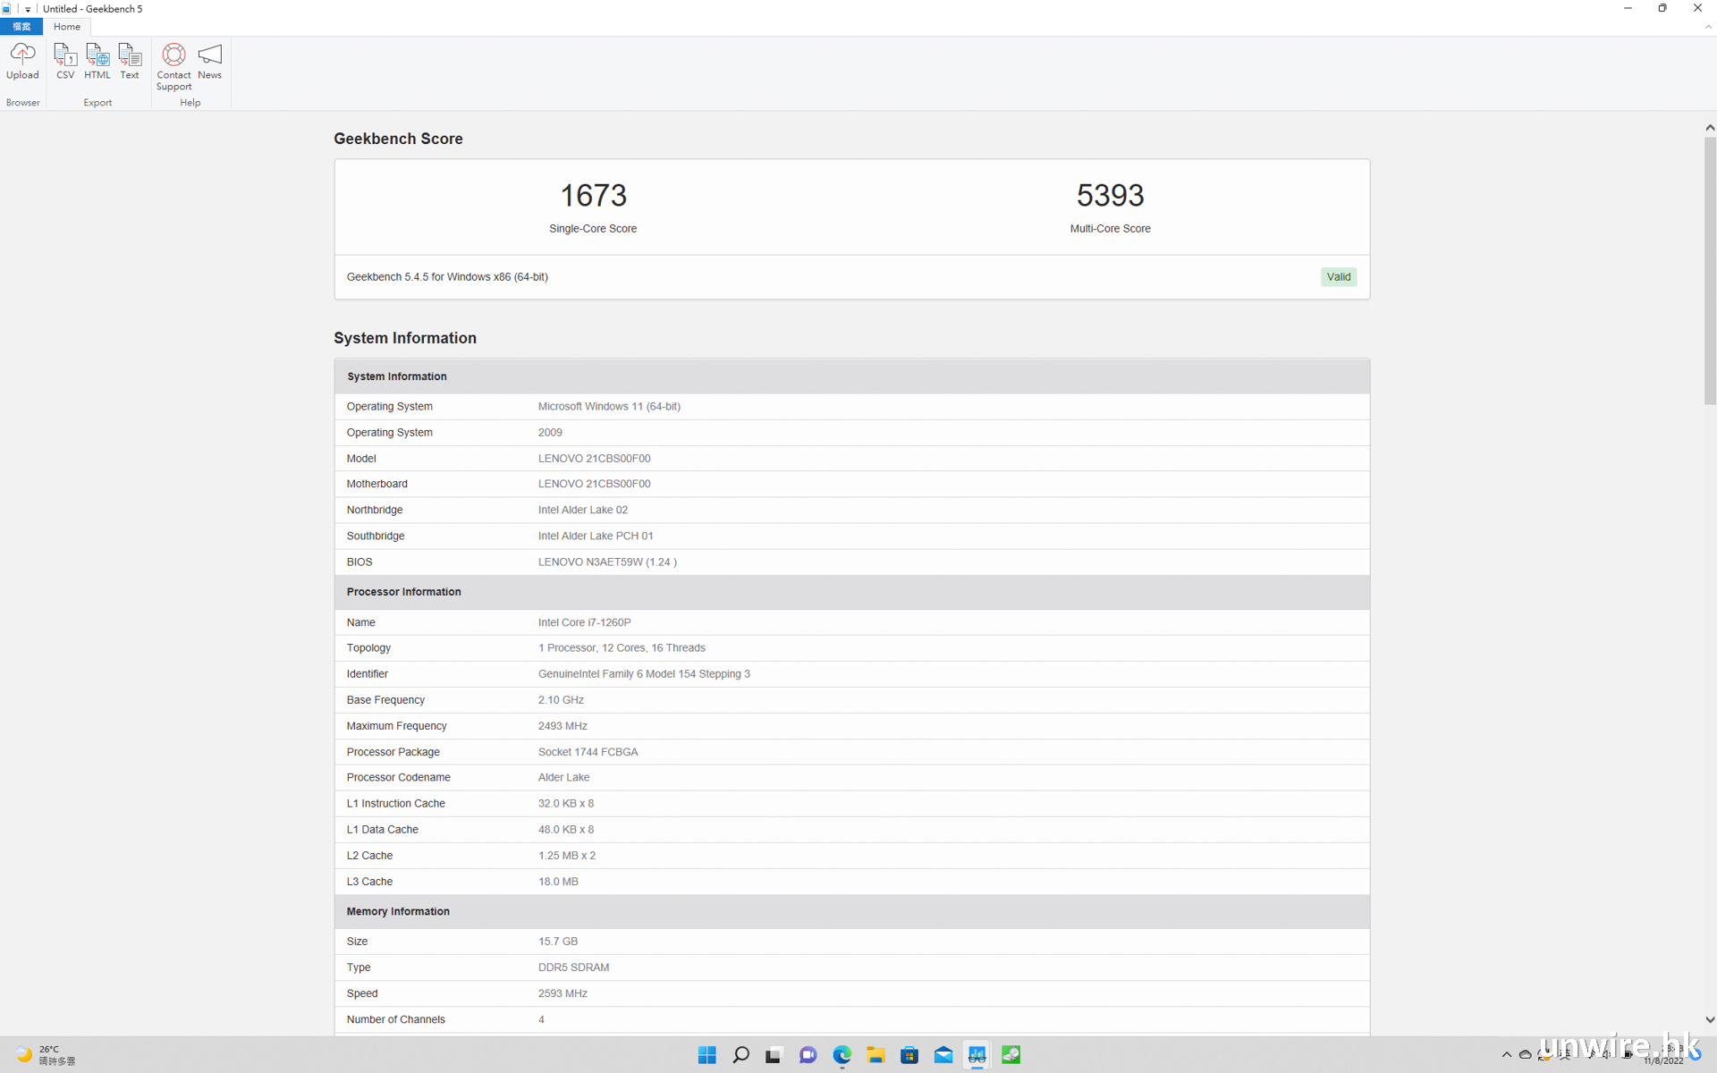Click scrollbar down arrow
The height and width of the screenshot is (1073, 1717).
1709,1019
